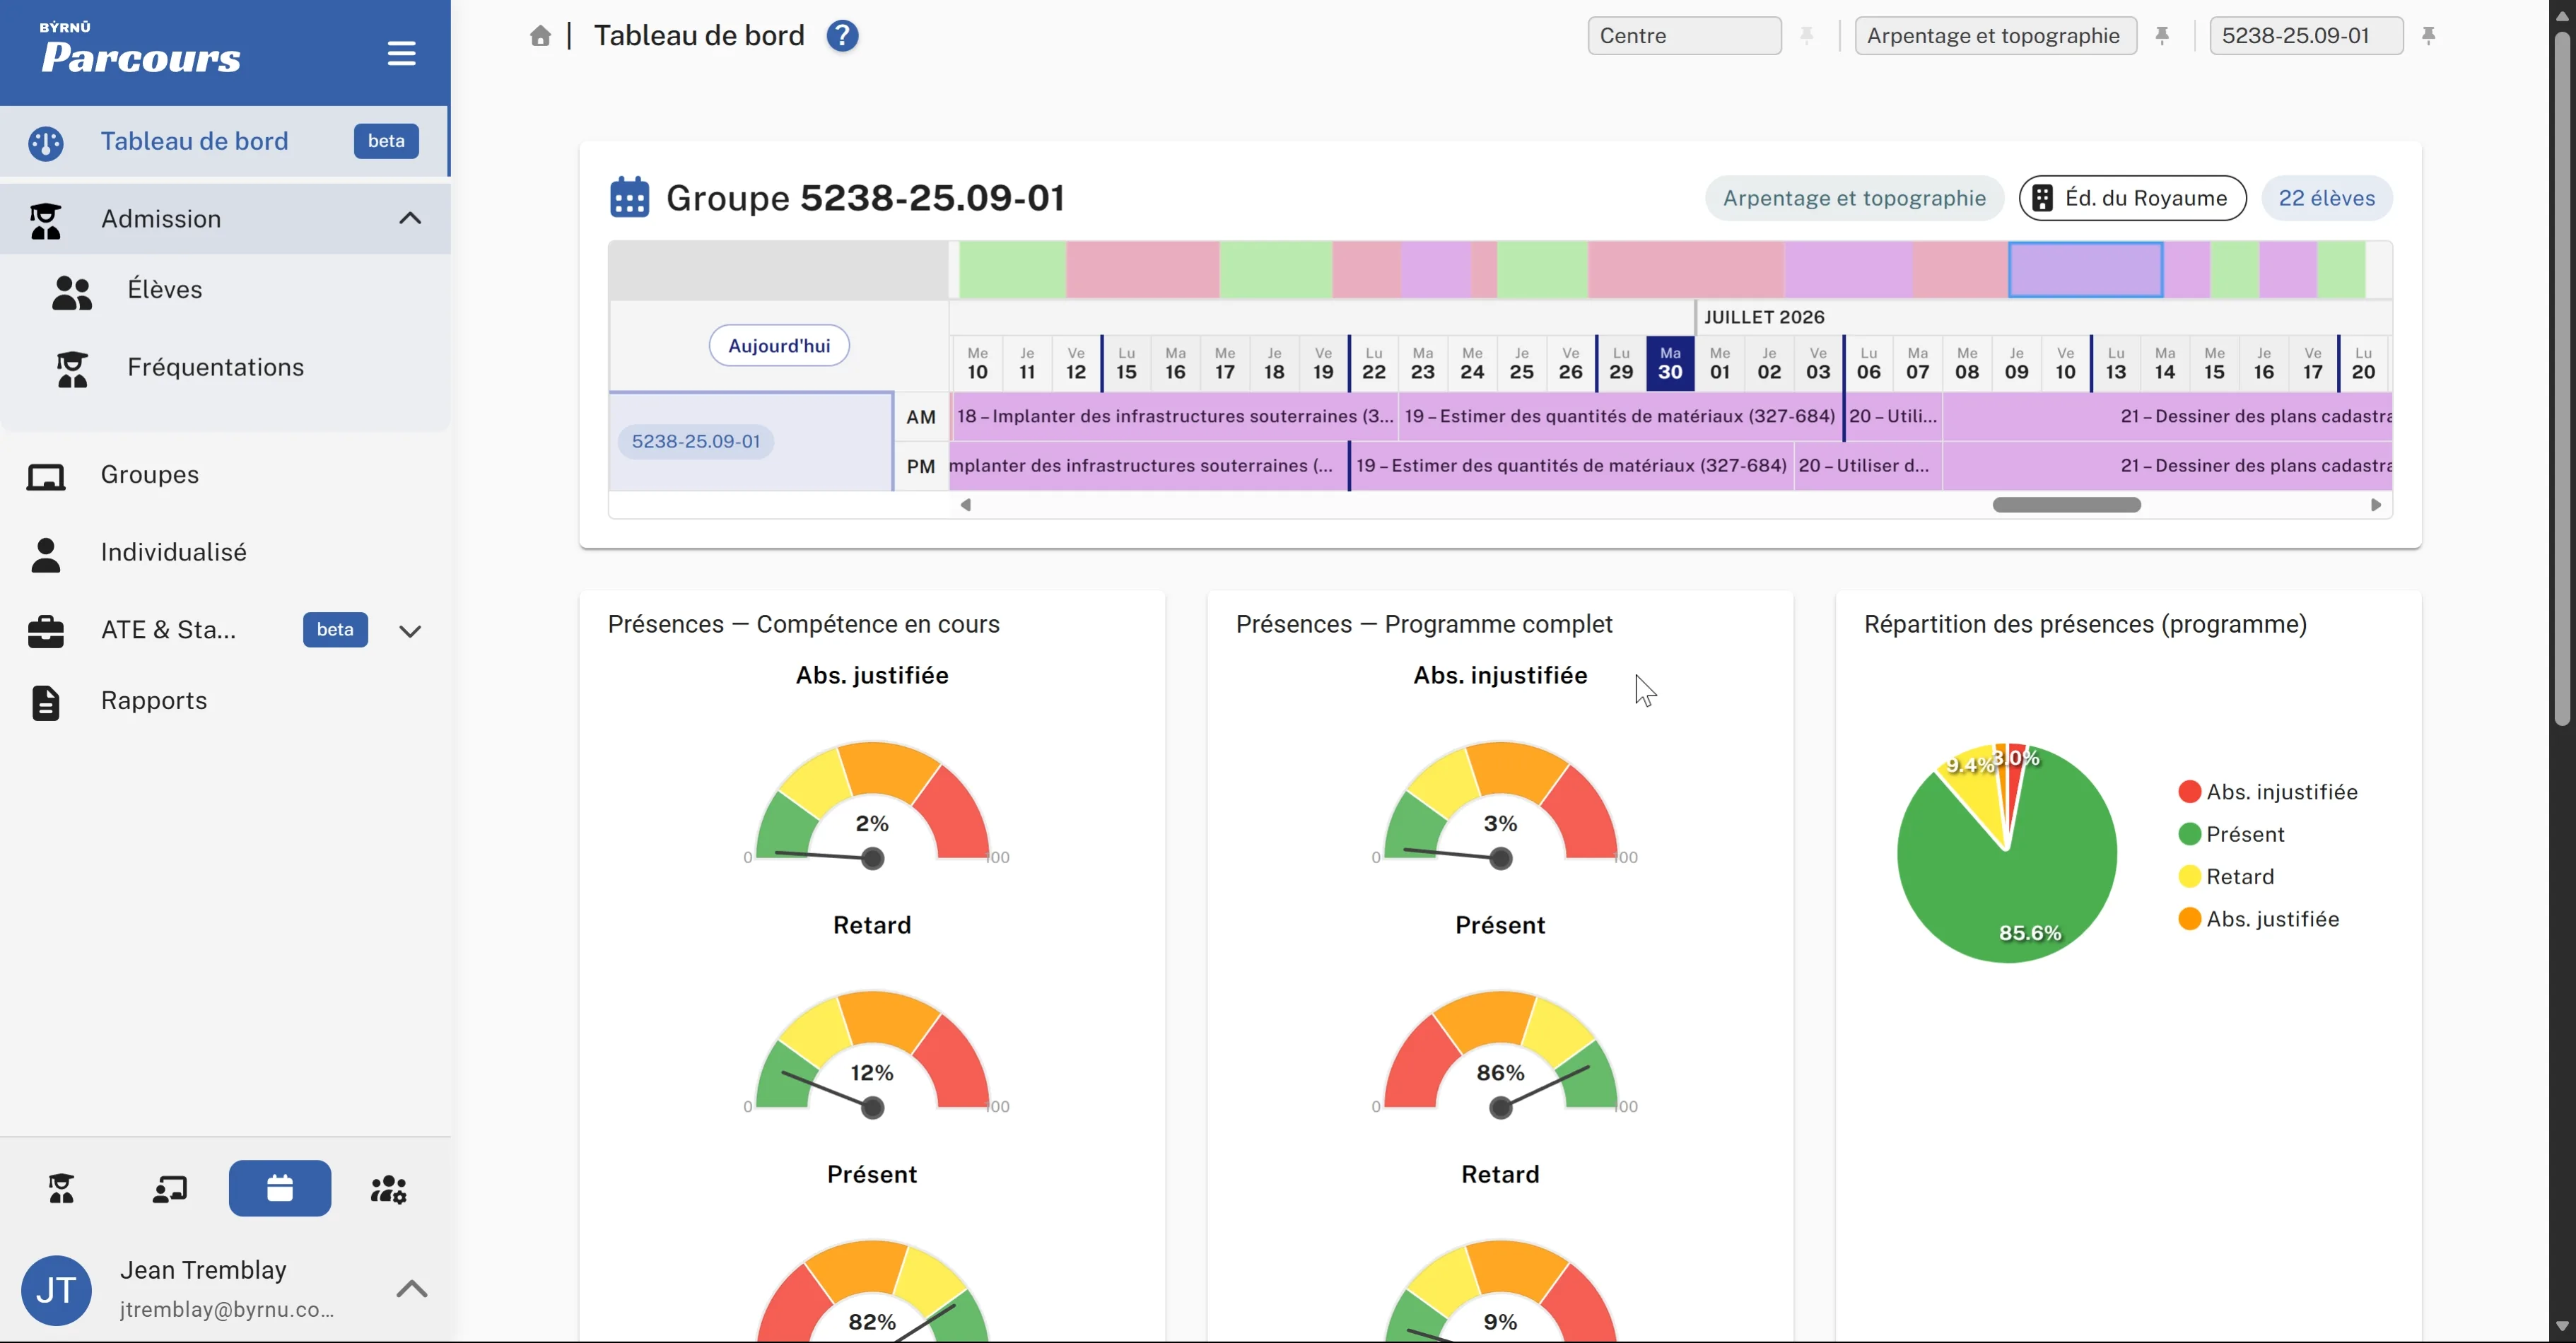Collapse the Admission section chevron
This screenshot has height=1343, width=2576.
click(410, 218)
